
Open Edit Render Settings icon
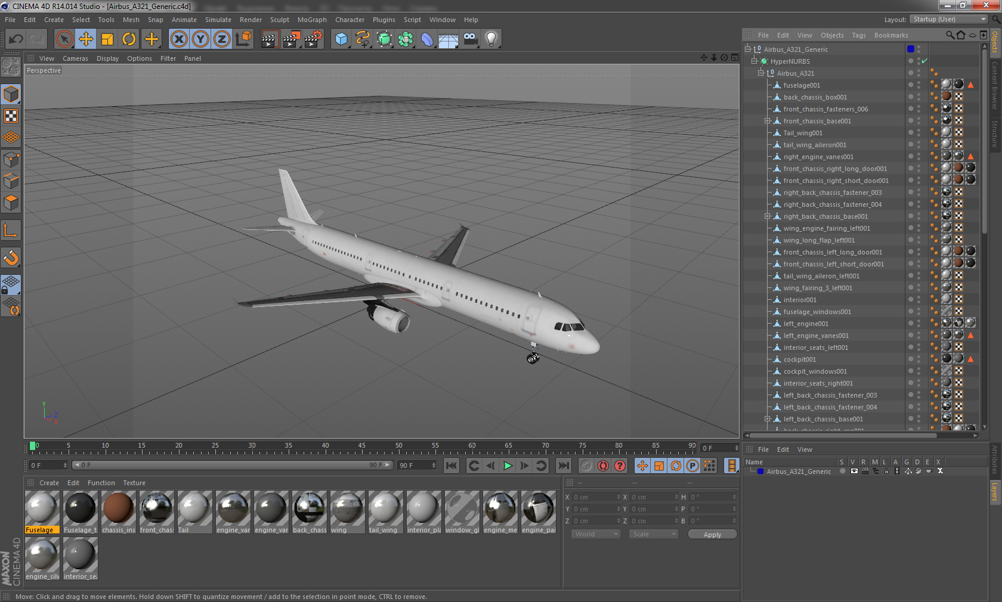pyautogui.click(x=313, y=39)
